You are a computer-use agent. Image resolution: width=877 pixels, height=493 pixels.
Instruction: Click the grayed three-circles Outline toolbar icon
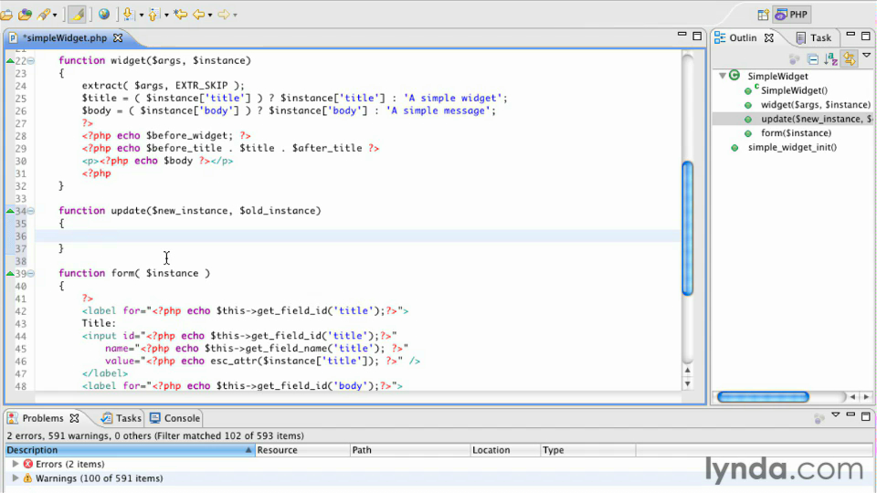pyautogui.click(x=794, y=59)
